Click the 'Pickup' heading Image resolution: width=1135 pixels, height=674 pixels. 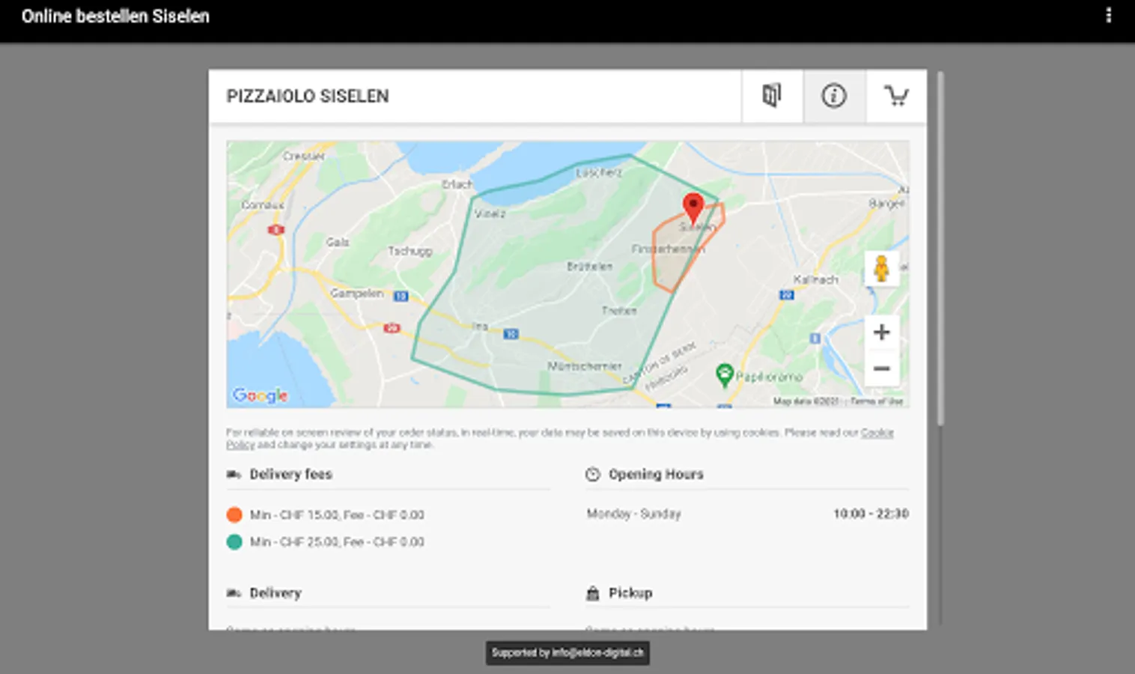tap(630, 593)
